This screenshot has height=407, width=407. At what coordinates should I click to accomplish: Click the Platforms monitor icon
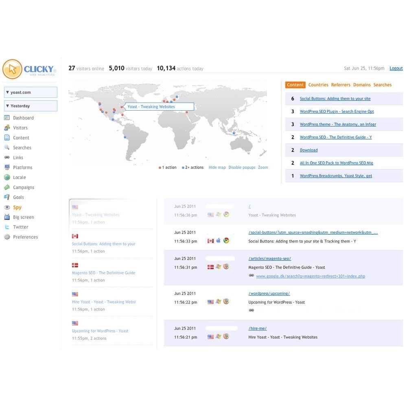coord(7,167)
